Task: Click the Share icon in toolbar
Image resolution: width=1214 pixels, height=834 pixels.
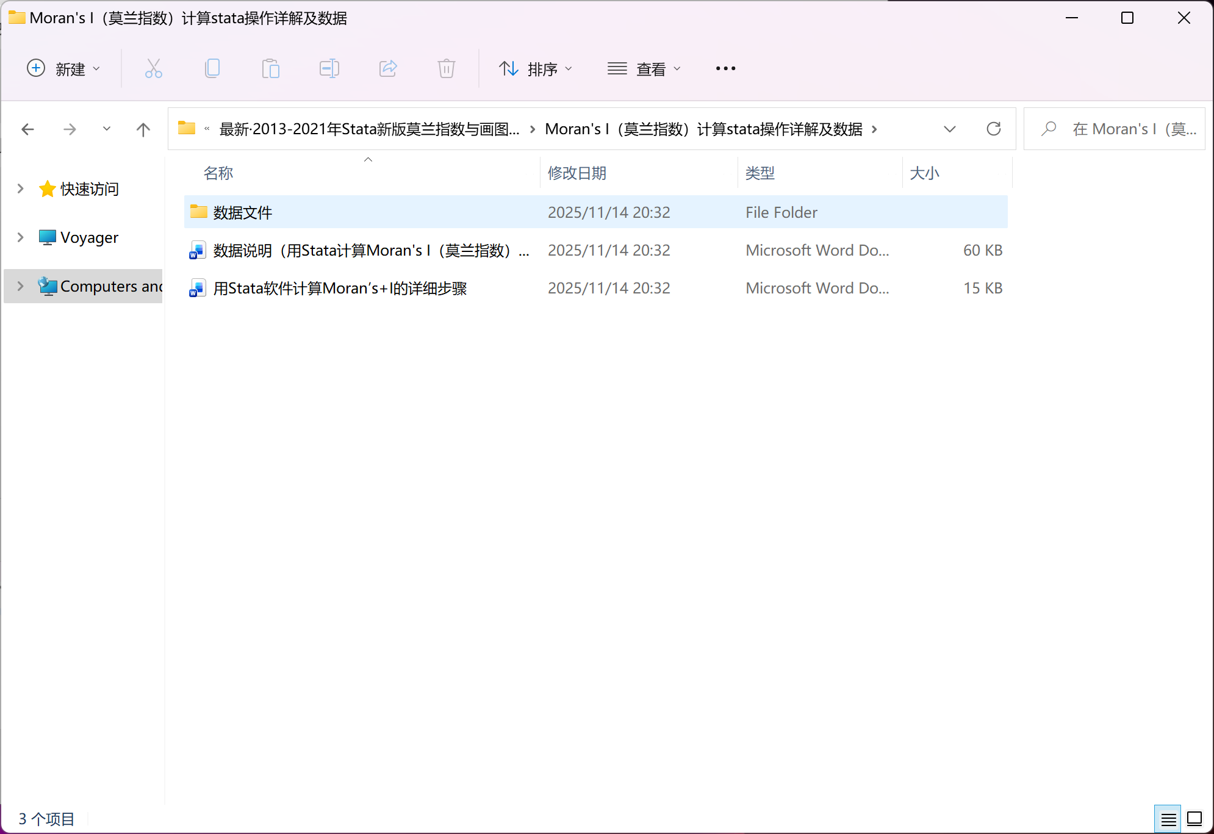Action: 388,68
